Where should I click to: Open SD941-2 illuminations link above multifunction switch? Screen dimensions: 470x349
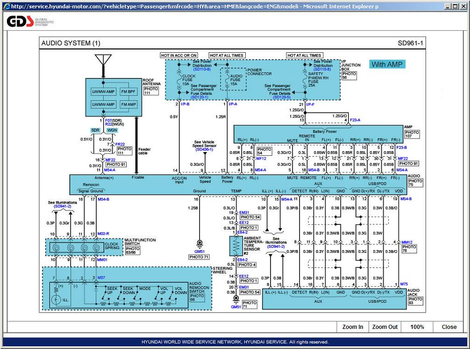(62, 207)
